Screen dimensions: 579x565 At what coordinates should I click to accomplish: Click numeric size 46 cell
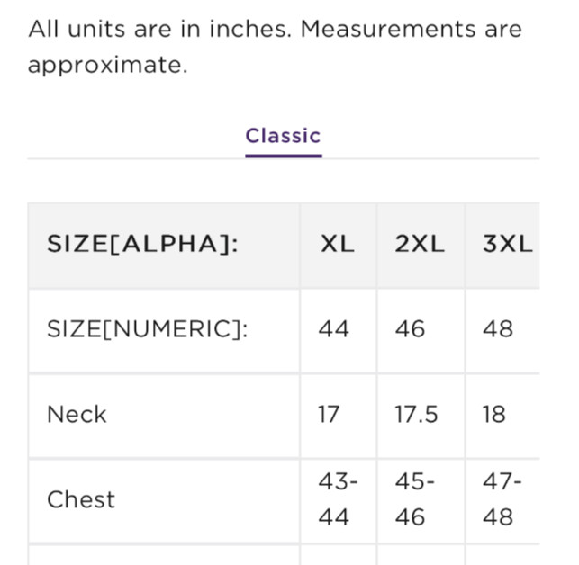click(410, 329)
